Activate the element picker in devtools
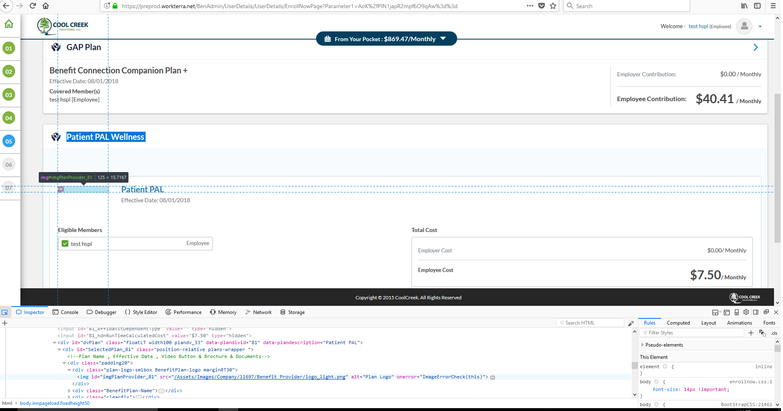The width and height of the screenshot is (783, 411). [x=5, y=312]
